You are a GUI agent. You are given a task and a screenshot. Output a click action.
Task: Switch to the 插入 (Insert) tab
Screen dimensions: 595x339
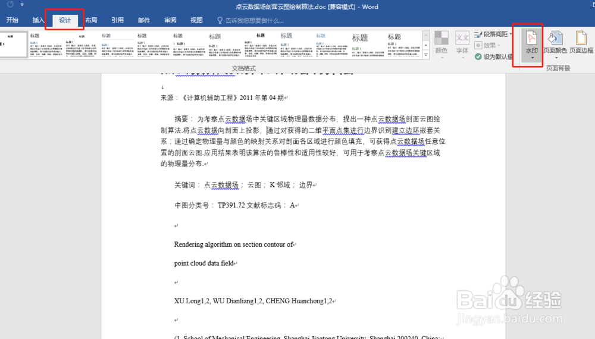point(38,20)
